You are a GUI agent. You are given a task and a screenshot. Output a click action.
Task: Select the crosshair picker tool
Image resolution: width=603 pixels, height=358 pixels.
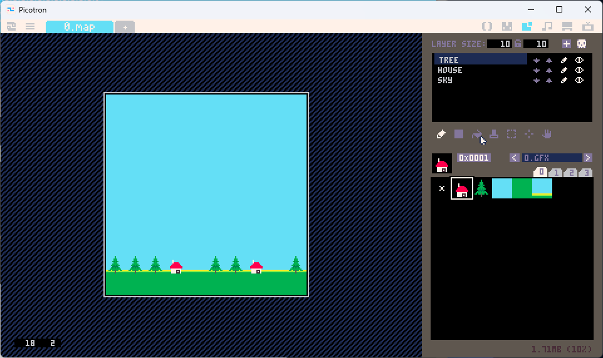(x=529, y=134)
